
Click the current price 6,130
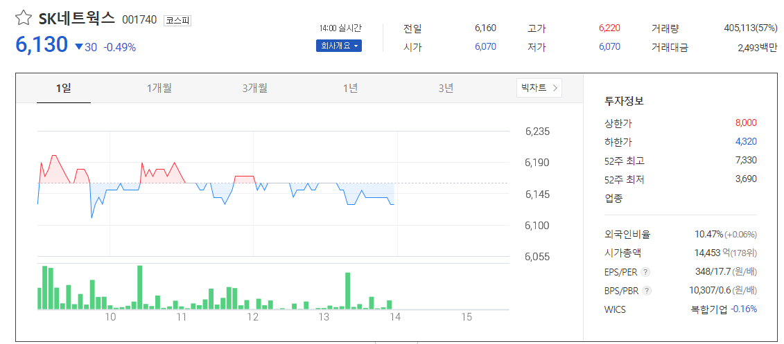[42, 45]
